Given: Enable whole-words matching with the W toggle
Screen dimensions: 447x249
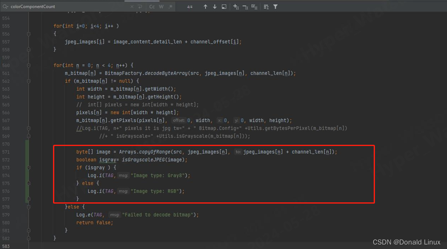Looking at the screenshot, I should pos(161,6).
